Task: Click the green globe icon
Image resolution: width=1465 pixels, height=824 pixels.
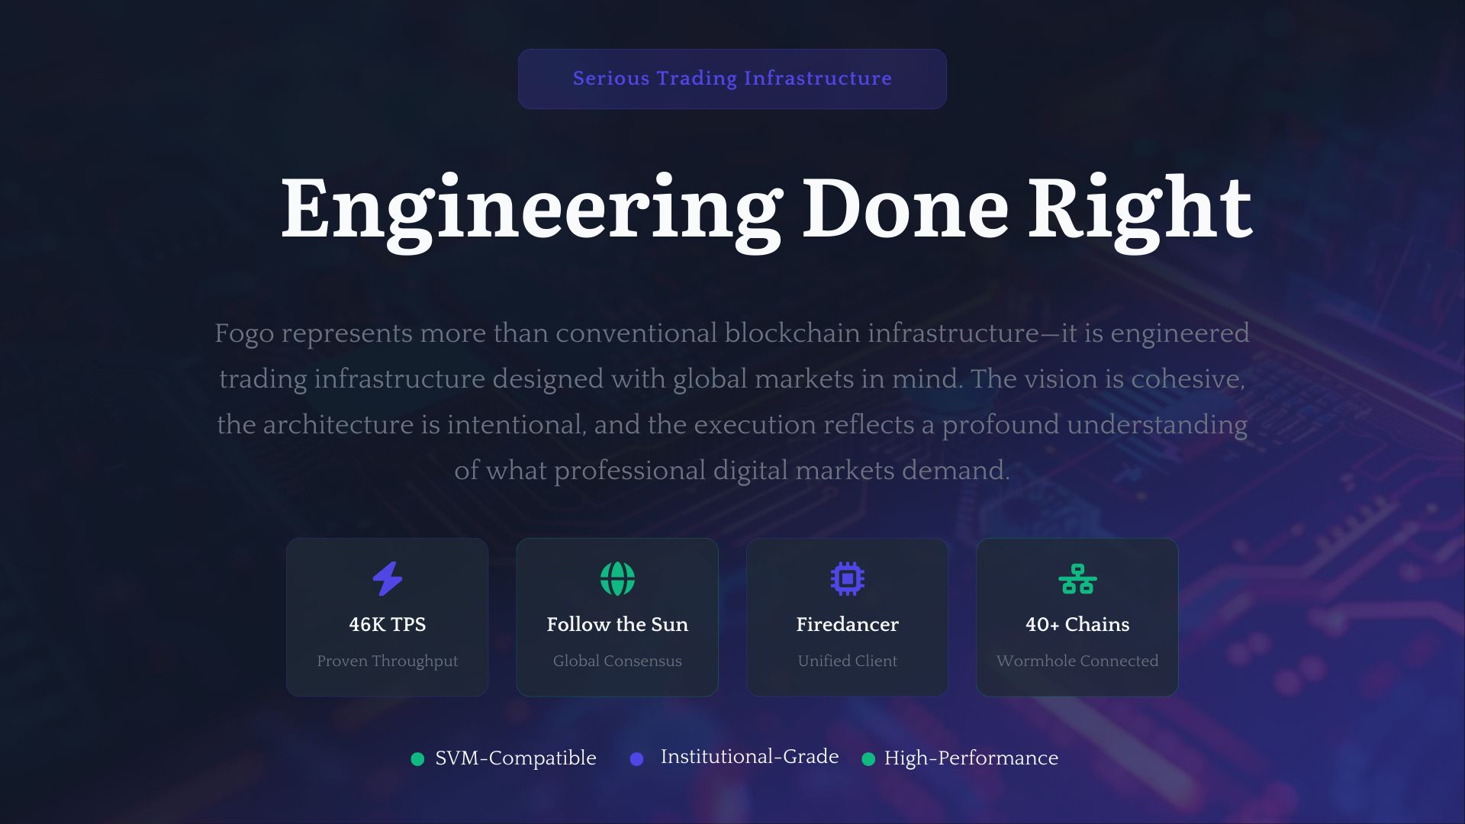Action: click(617, 578)
